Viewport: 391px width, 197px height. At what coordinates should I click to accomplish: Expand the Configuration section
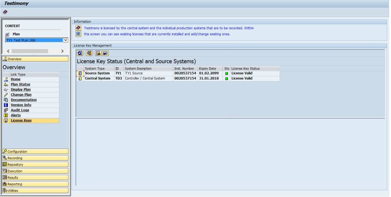(x=35, y=151)
